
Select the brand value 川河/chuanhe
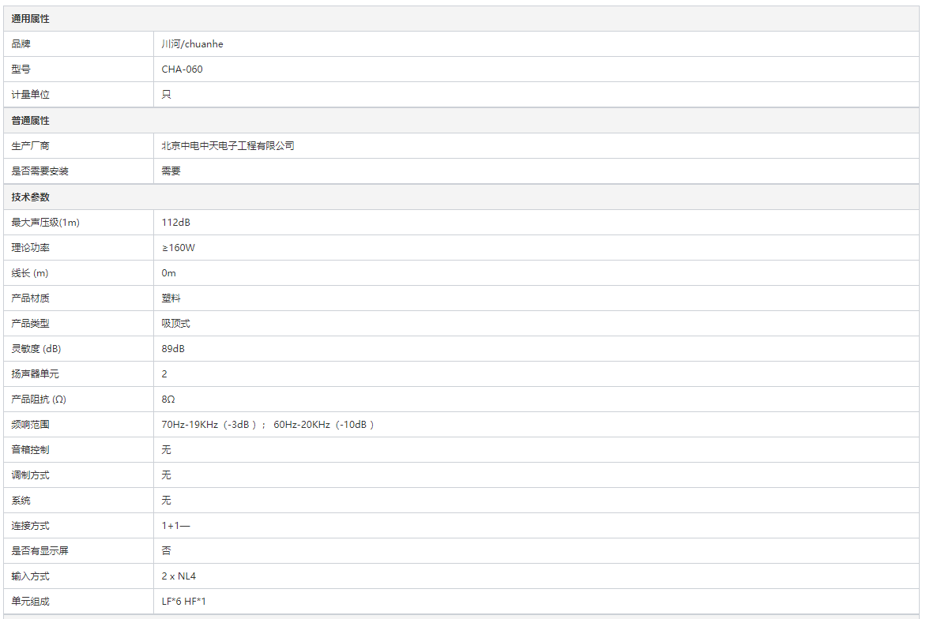click(192, 44)
